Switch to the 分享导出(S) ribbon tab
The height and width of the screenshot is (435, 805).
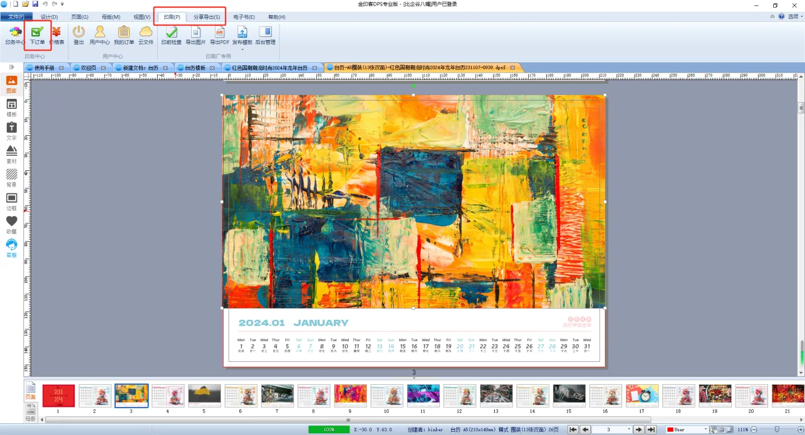(207, 17)
